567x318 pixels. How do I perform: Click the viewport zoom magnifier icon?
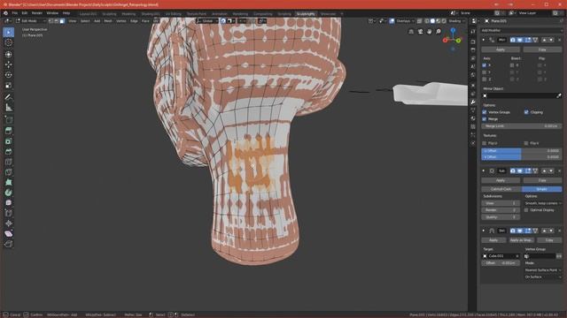pyautogui.click(x=439, y=32)
